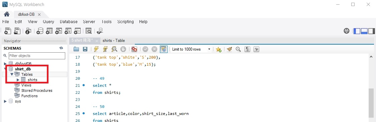Screen dimensions: 376x122
Task: Toggle continue-on-error execution icon
Action: (134, 49)
